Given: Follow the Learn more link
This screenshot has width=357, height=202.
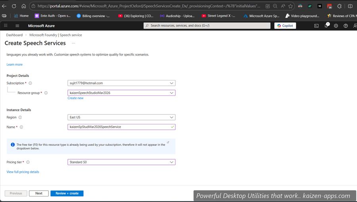Looking at the screenshot, I should tap(15, 65).
